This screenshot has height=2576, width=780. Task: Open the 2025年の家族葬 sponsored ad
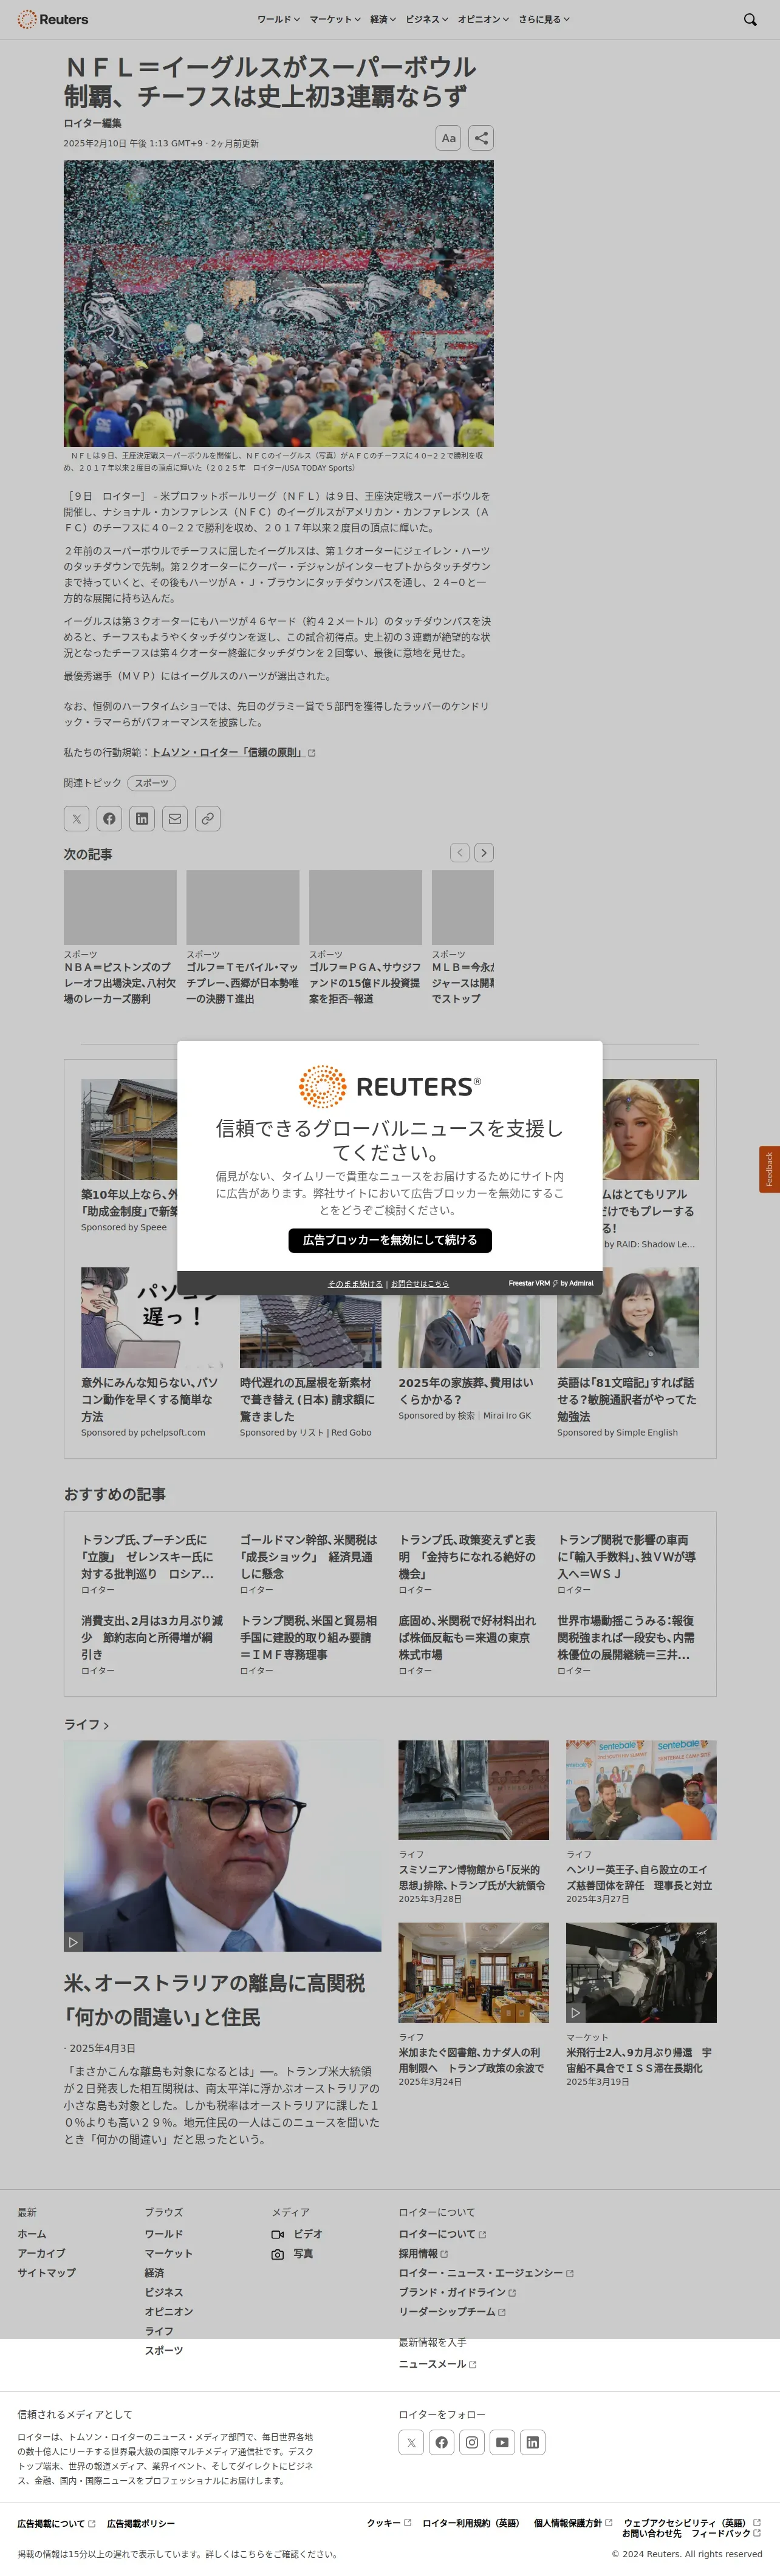tap(469, 1345)
